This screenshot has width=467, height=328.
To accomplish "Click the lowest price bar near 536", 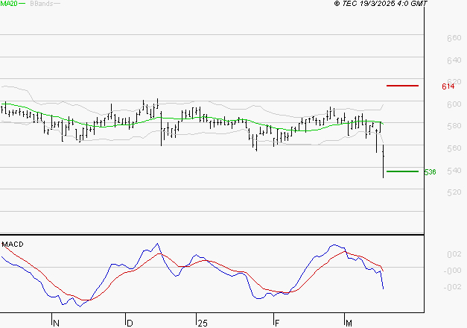I will [x=384, y=168].
